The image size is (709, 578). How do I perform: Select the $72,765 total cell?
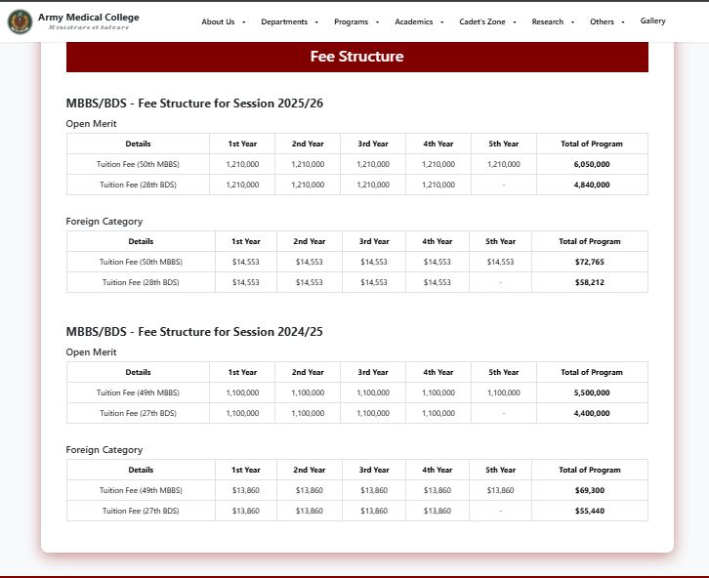point(590,262)
